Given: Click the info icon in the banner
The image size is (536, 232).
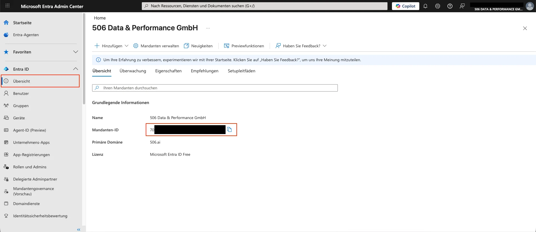Looking at the screenshot, I should coord(98,60).
